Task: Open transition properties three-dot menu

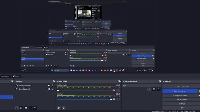Action: pos(159,89)
